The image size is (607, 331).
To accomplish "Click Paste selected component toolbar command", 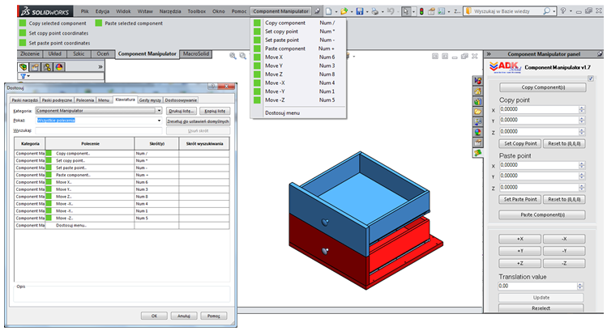I will tap(129, 23).
